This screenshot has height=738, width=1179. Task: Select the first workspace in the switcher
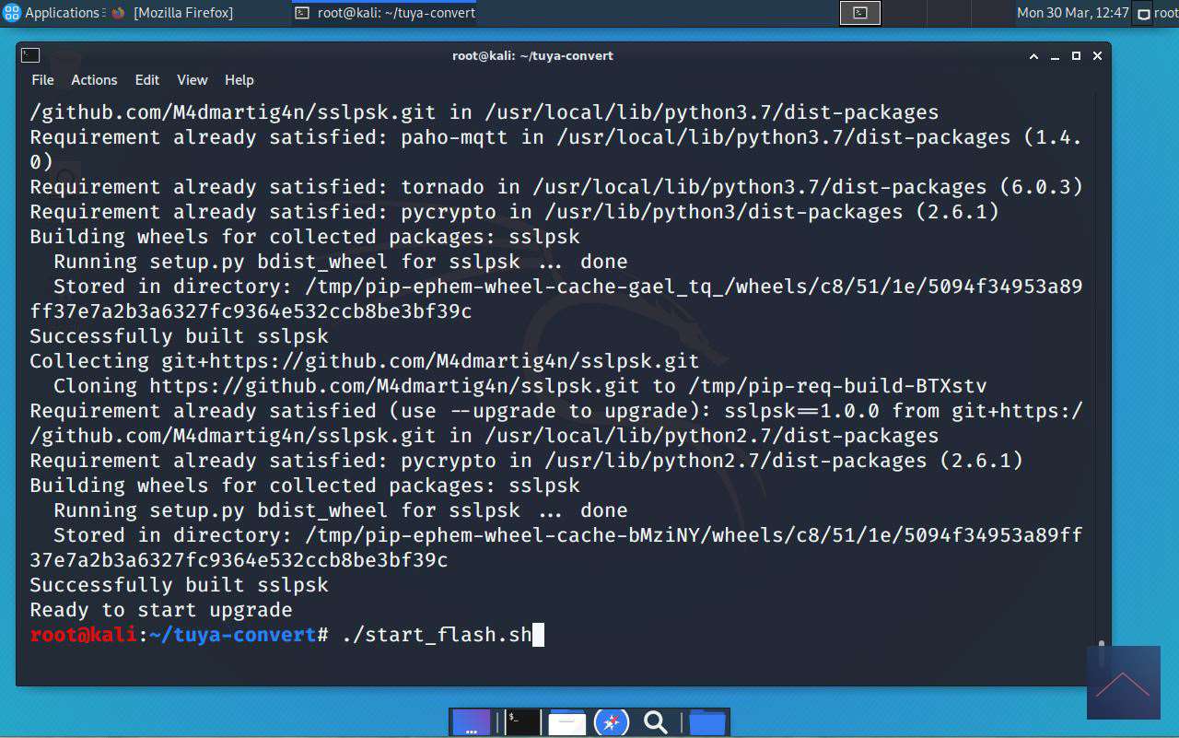(860, 13)
